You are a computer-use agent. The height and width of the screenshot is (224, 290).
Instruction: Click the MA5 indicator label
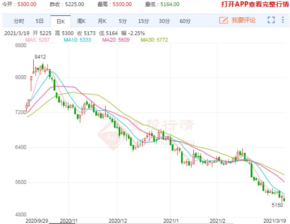(38, 40)
